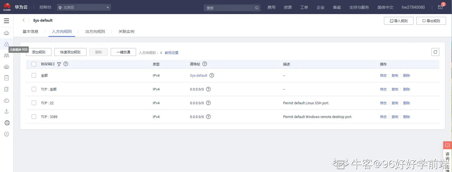Click 删除 in the TCP : 全部 row
The image size is (452, 172).
407,89
